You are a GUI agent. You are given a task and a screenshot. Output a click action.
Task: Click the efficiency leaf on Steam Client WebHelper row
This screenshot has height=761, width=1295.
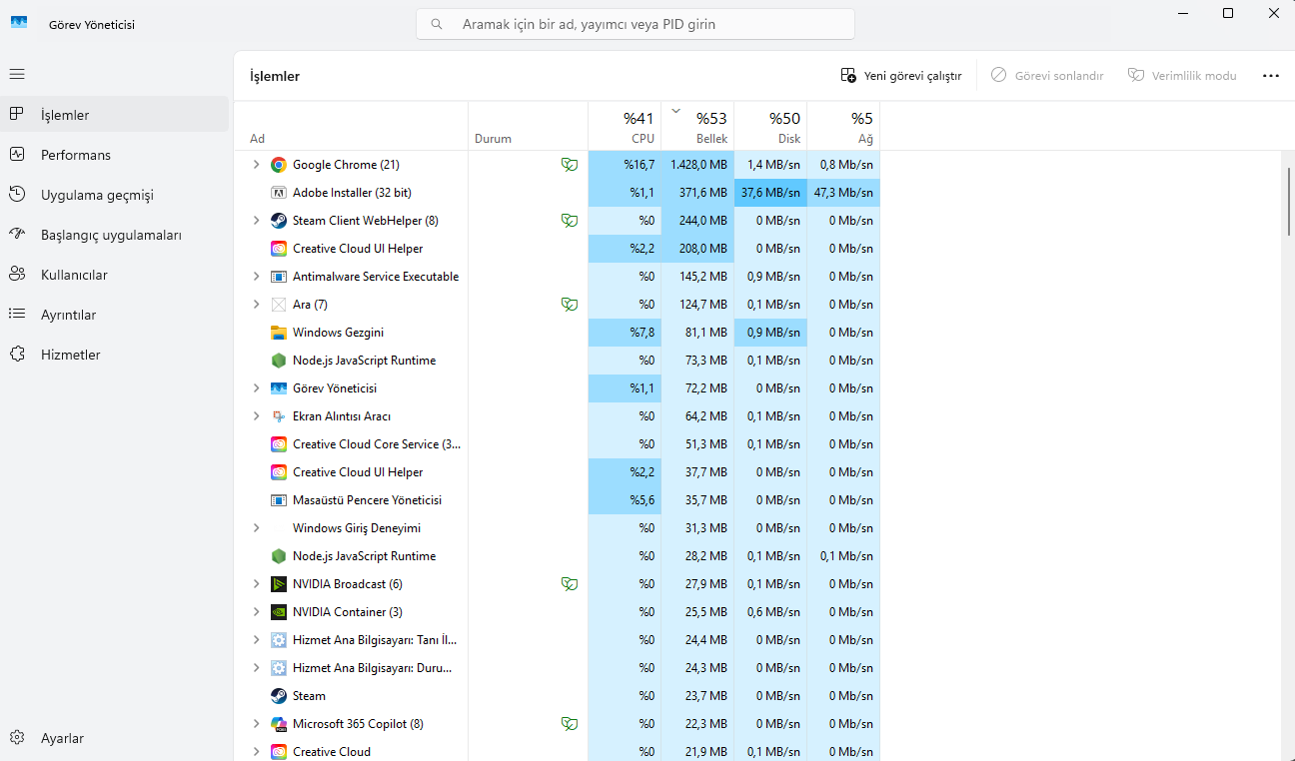(x=570, y=221)
